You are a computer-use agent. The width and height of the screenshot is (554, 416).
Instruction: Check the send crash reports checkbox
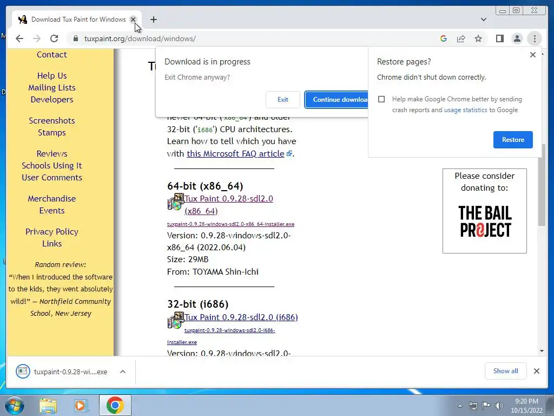tap(381, 99)
